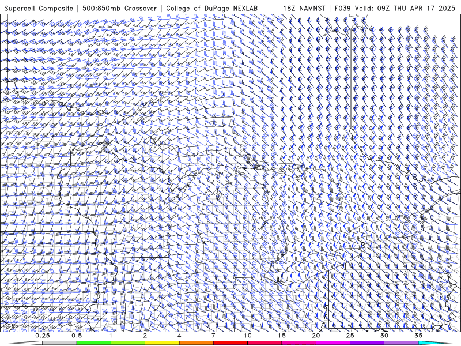Click the legend value 0.25
The height and width of the screenshot is (346, 461).
pos(43,336)
